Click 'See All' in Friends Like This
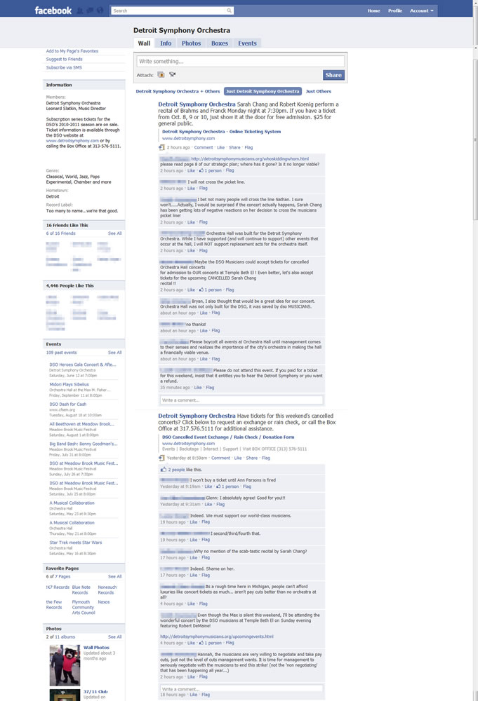Viewport: 478px width, 701px height. click(114, 233)
